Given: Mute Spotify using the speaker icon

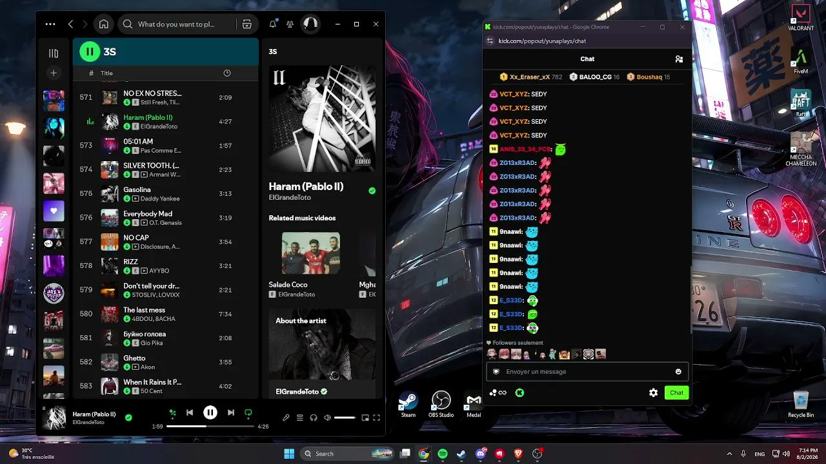Looking at the screenshot, I should pyautogui.click(x=327, y=418).
